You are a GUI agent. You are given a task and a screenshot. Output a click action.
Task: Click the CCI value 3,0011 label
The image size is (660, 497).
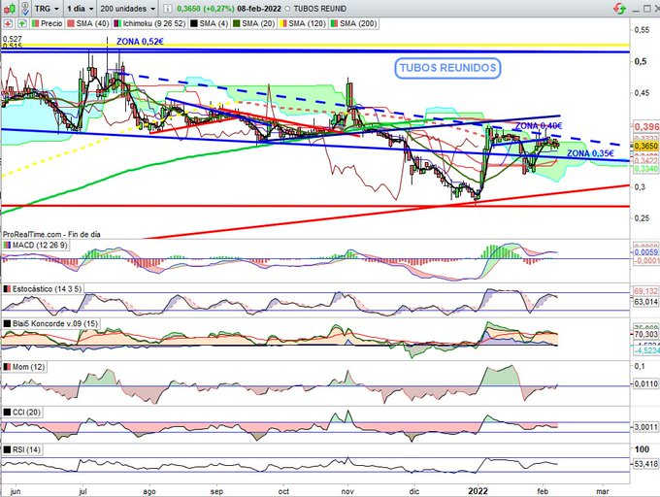[x=645, y=427]
